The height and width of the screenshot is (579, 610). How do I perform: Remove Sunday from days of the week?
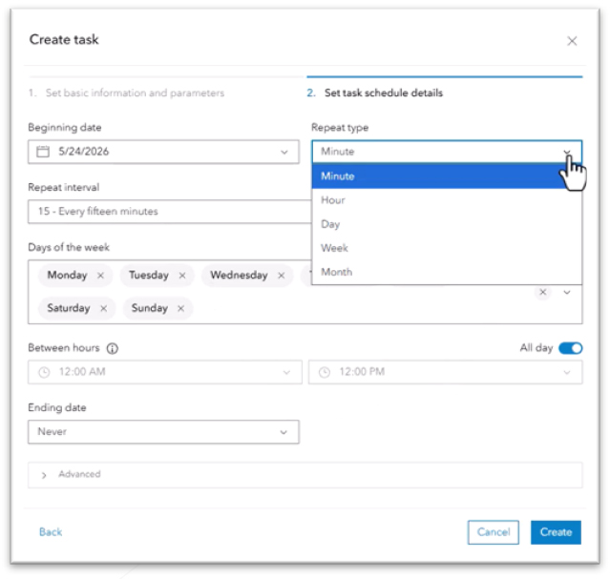coord(180,308)
